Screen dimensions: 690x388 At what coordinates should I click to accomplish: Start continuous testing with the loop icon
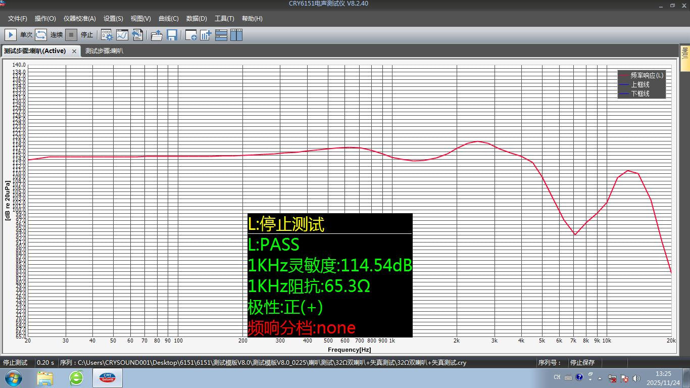click(41, 35)
